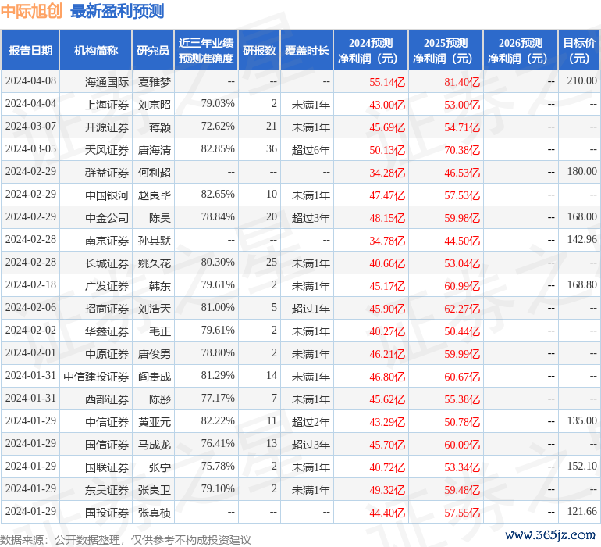Open the www.365jz.com link

[x=550, y=535]
